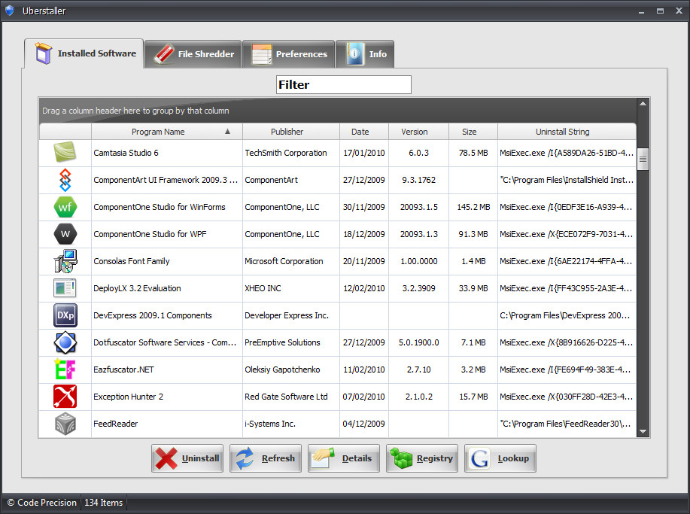The height and width of the screenshot is (514, 690).
Task: Click the date 17/01/2010
Action: (x=364, y=153)
